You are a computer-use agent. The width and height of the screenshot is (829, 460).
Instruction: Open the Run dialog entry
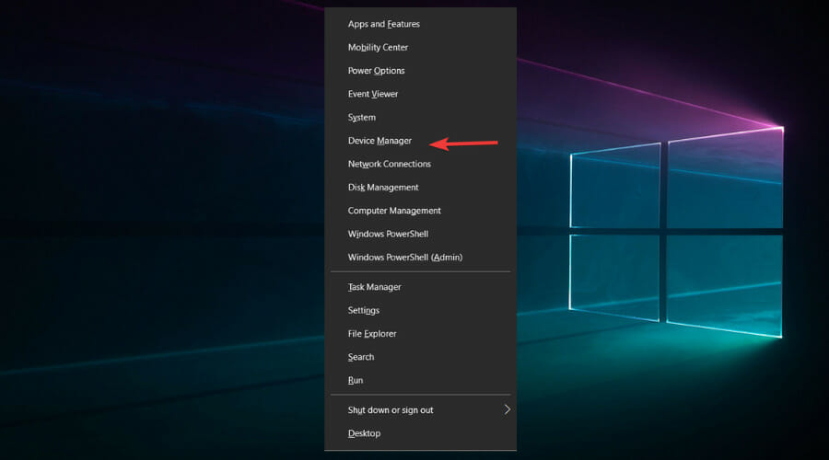pyautogui.click(x=420, y=380)
